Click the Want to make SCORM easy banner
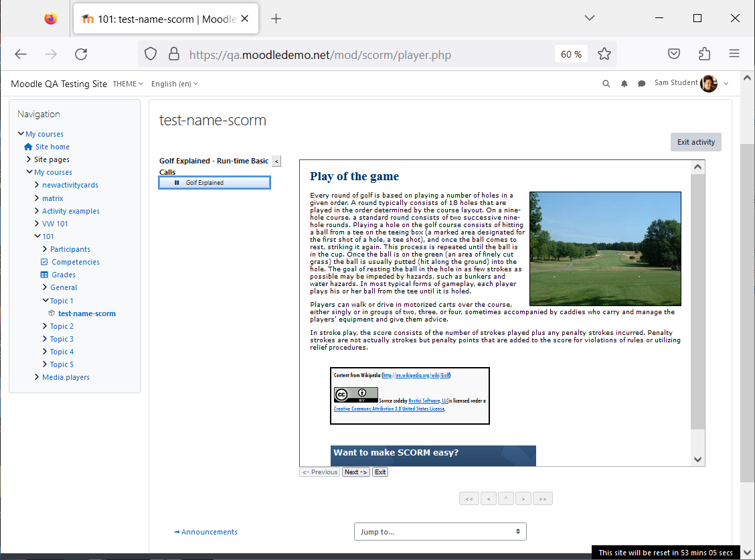The height and width of the screenshot is (560, 755). [433, 456]
